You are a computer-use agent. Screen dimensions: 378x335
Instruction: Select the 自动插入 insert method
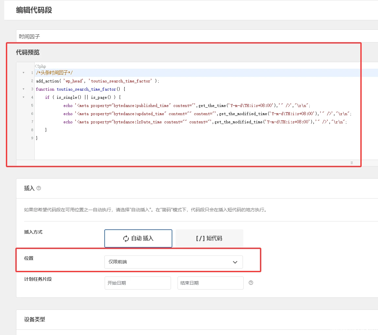click(x=138, y=238)
